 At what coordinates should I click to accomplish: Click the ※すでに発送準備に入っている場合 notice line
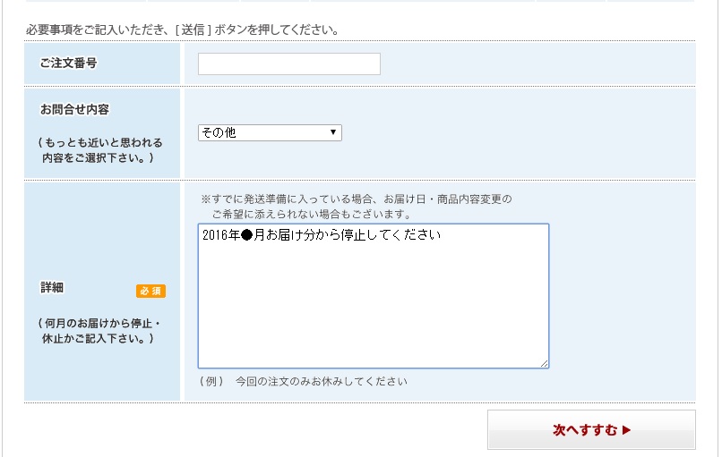pyautogui.click(x=357, y=199)
